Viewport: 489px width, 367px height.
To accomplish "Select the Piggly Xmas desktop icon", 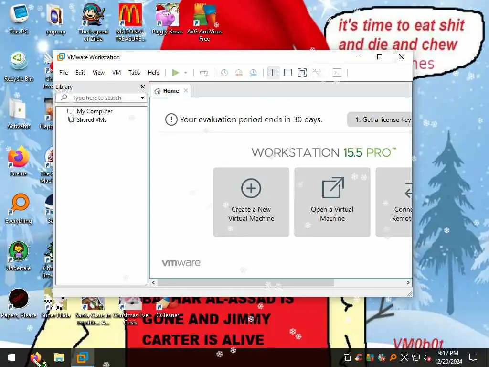I will point(167,19).
